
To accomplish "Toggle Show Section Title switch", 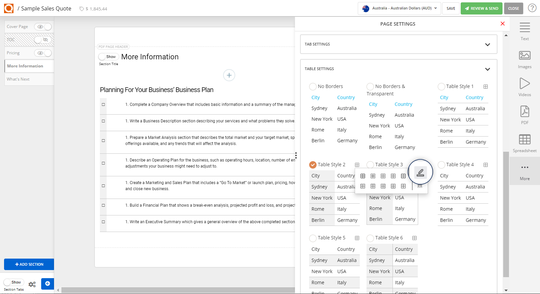I will [x=108, y=57].
